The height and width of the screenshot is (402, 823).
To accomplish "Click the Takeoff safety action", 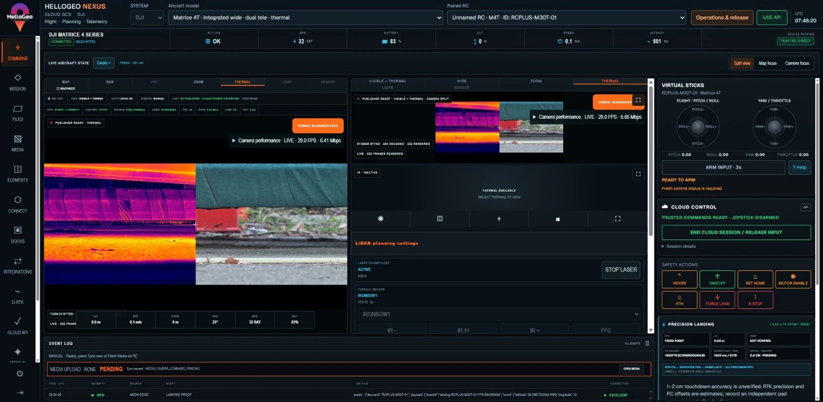I will (x=717, y=280).
